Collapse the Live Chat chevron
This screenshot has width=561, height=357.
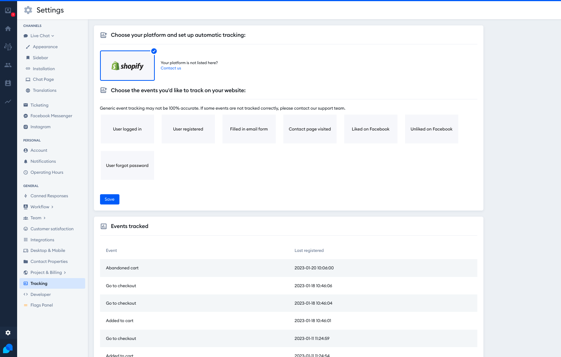click(x=53, y=36)
